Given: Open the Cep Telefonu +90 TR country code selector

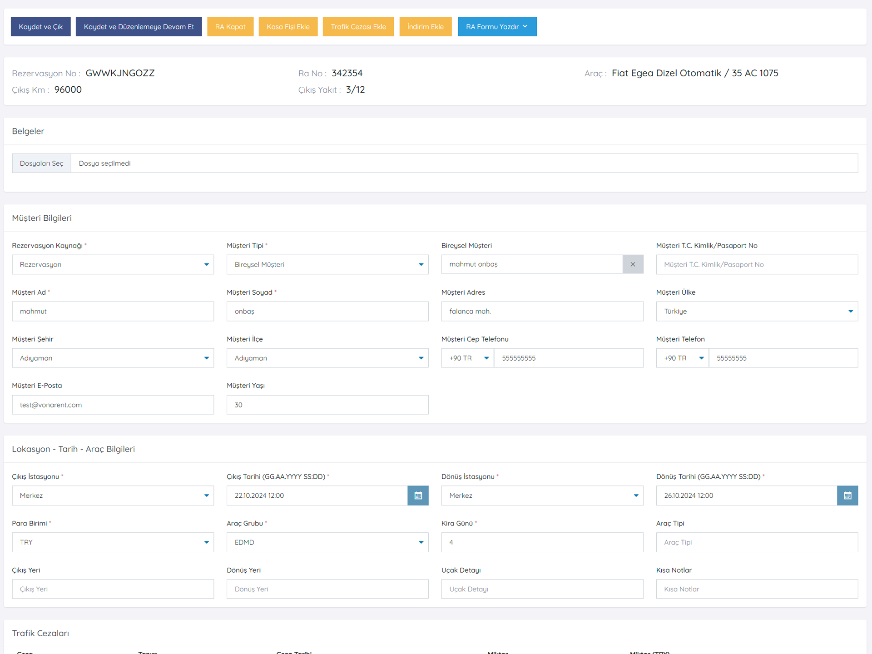Looking at the screenshot, I should pos(468,358).
